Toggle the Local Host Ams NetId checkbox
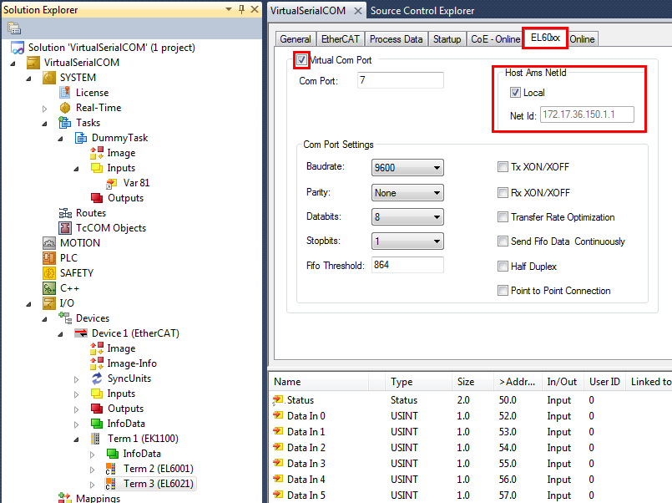 click(x=515, y=93)
